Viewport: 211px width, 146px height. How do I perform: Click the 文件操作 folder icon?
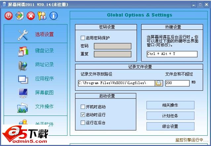[x=22, y=108]
